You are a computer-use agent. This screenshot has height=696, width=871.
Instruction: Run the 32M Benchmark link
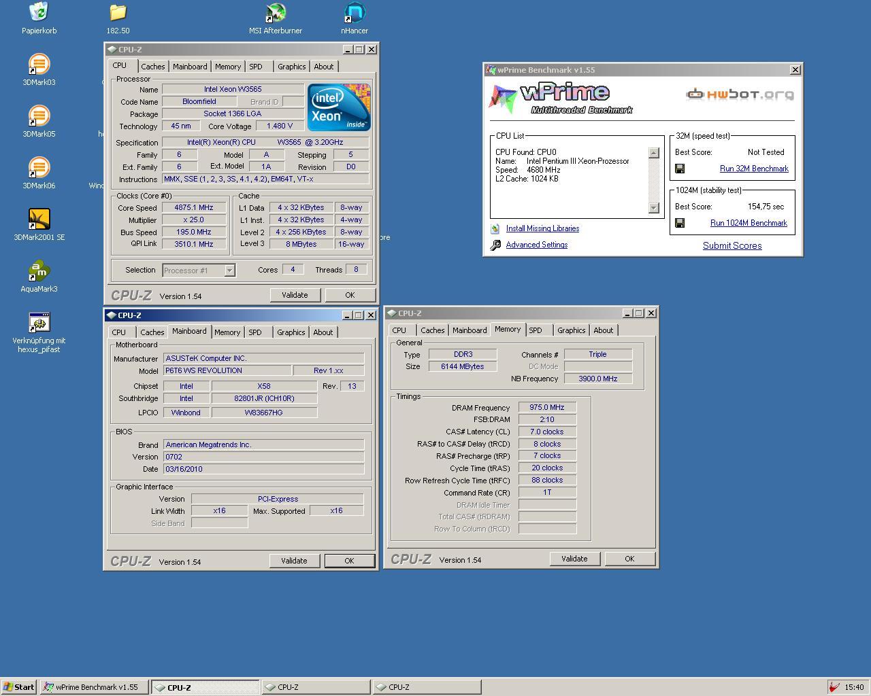coord(754,169)
